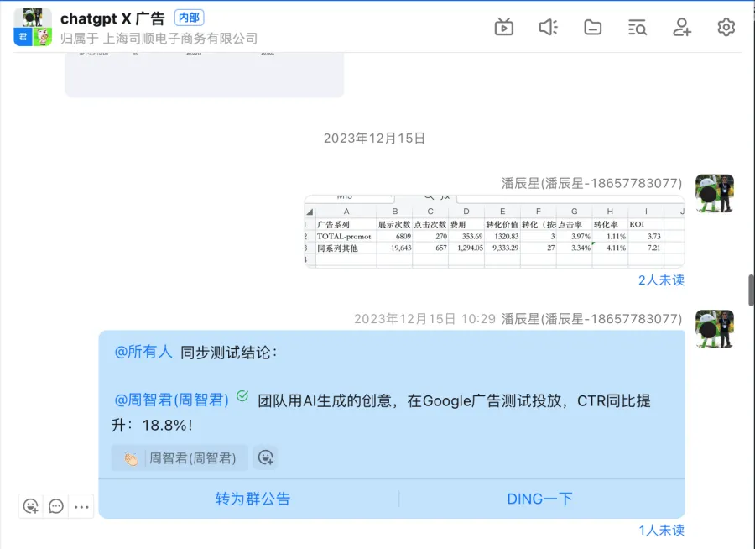755x549 pixels.
Task: Open the group files folder icon
Action: click(x=592, y=27)
